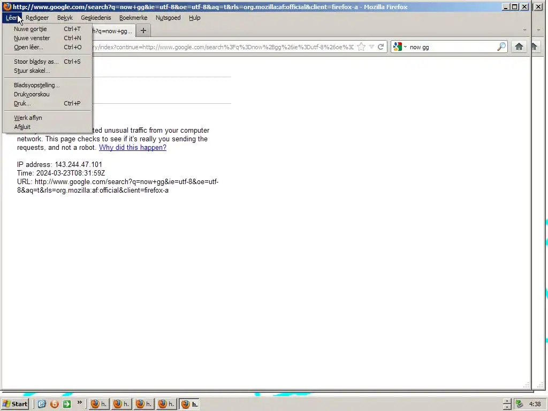Close the Lêer menu via its title
The width and height of the screenshot is (548, 411).
[x=12, y=18]
